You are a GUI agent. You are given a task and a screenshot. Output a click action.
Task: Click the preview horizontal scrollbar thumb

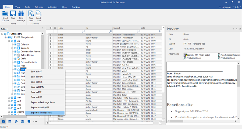[x=176, y=121]
